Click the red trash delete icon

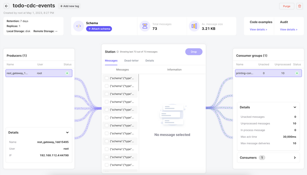pos(299,6)
